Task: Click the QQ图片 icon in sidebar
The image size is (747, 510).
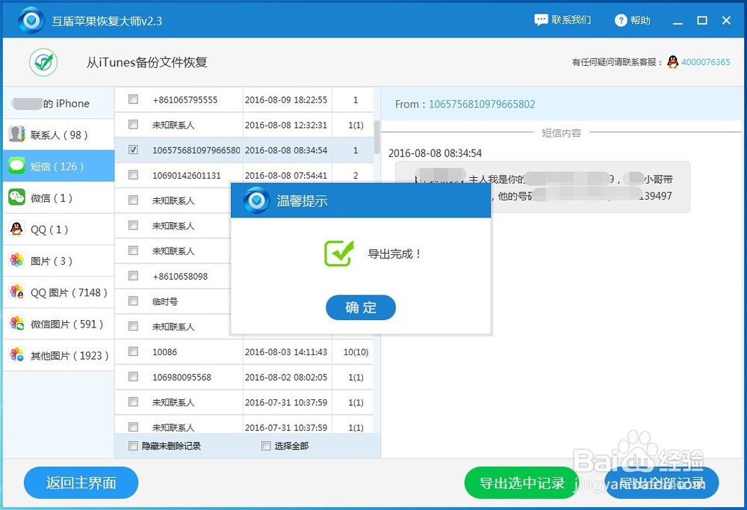Action: click(16, 292)
